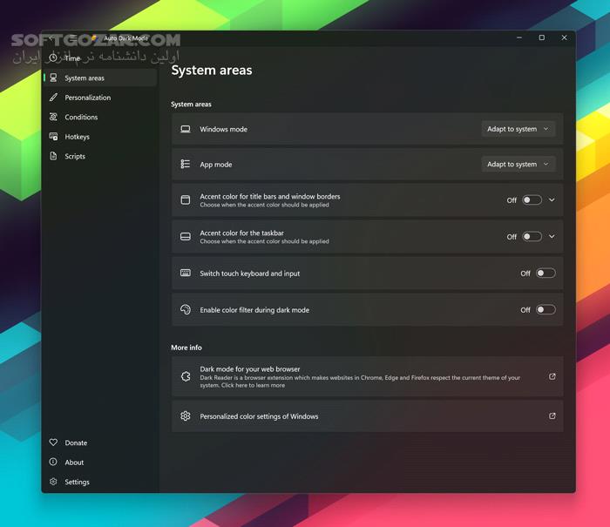Enable color filter during dark mode toggle

546,309
